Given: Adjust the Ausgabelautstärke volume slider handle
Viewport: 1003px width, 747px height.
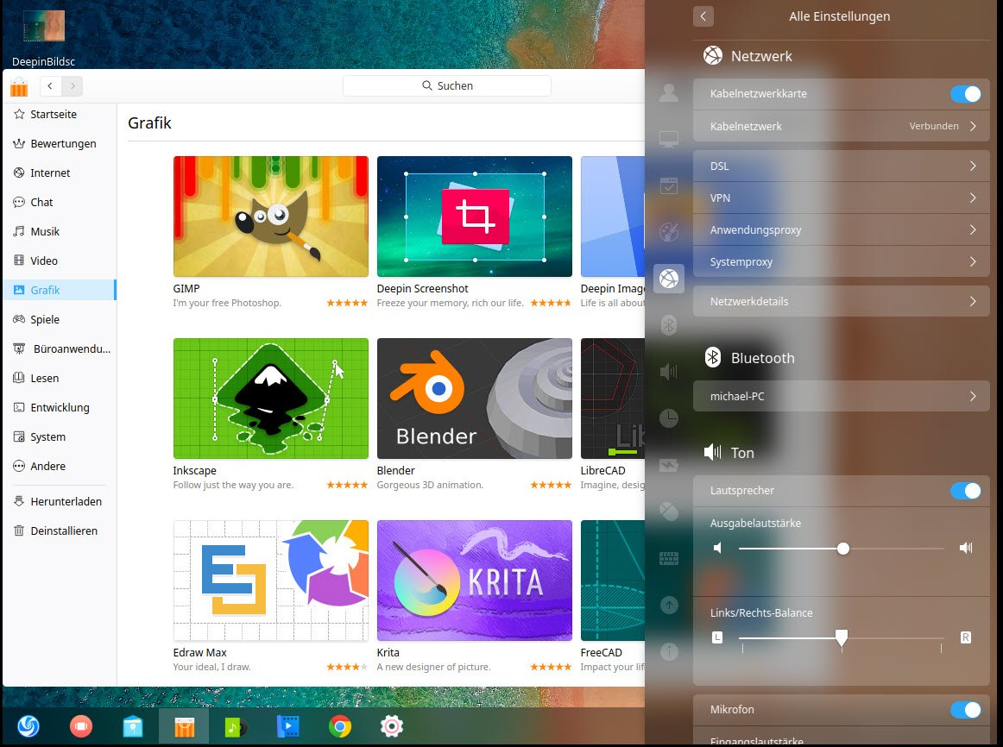Looking at the screenshot, I should tap(843, 549).
